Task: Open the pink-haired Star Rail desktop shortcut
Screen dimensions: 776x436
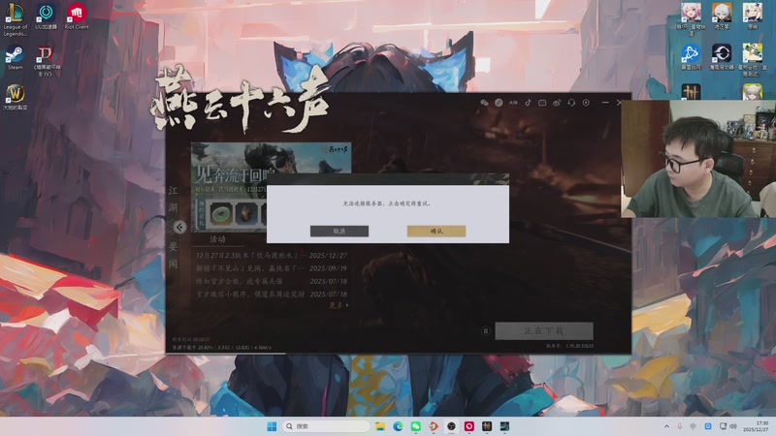Action: tap(691, 18)
